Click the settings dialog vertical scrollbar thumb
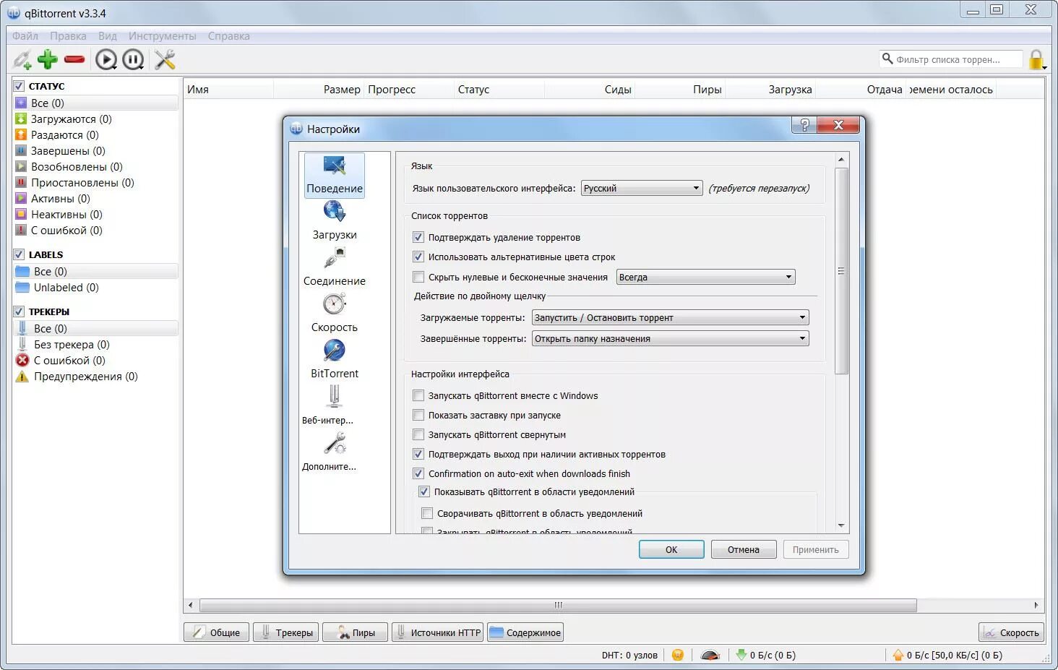 click(x=841, y=271)
